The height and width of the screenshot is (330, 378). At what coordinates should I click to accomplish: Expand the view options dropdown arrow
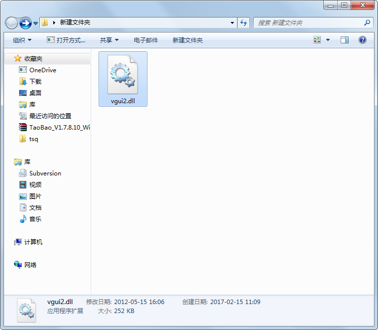328,40
